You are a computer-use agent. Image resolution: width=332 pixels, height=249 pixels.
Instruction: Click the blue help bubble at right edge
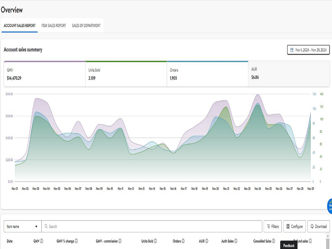[330, 206]
